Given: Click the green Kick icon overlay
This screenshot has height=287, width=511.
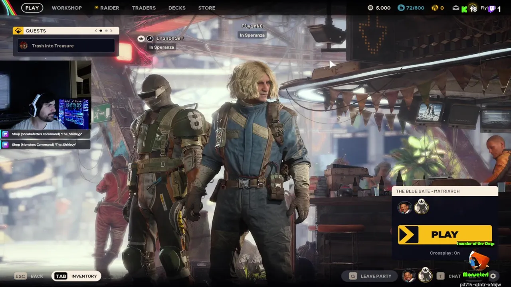Looking at the screenshot, I should click(x=464, y=9).
